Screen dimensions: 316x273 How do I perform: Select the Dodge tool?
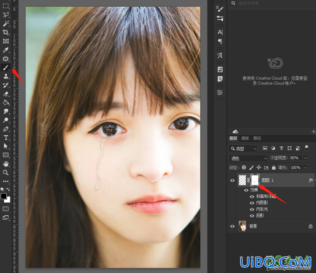coord(6,120)
